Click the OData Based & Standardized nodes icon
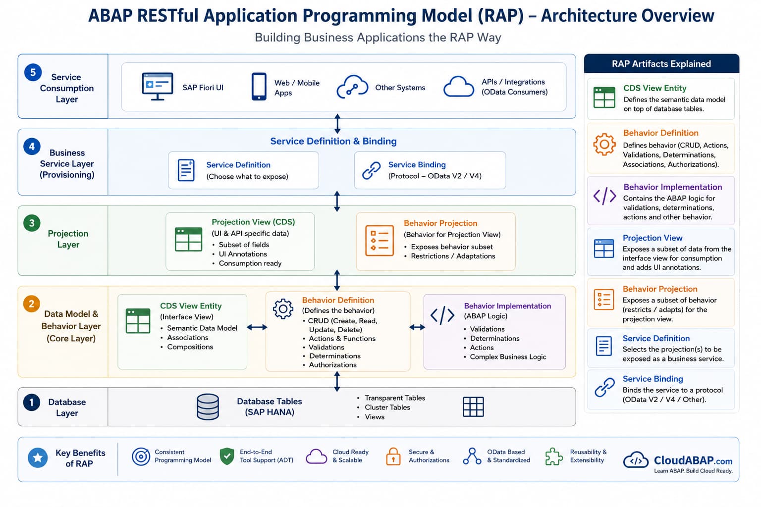 coord(472,456)
